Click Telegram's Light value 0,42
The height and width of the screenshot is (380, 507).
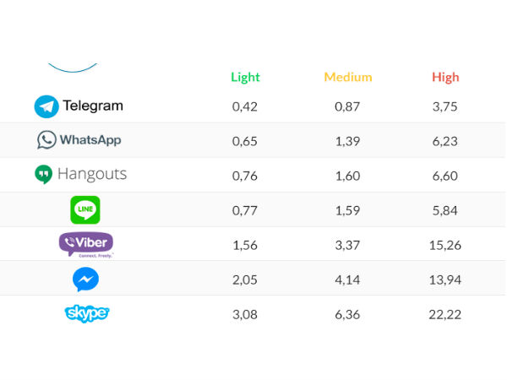245,106
